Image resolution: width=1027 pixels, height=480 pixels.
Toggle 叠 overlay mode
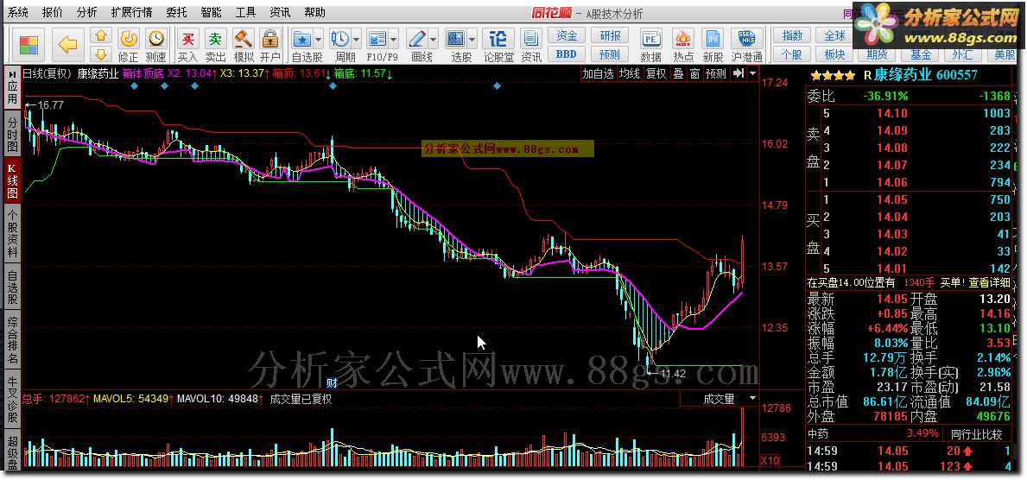pos(679,74)
